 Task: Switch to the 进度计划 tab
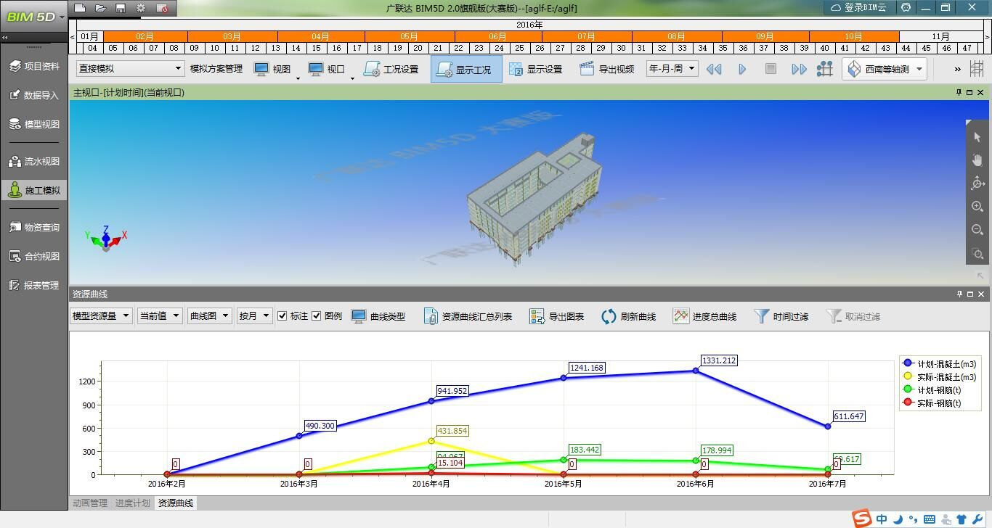132,503
